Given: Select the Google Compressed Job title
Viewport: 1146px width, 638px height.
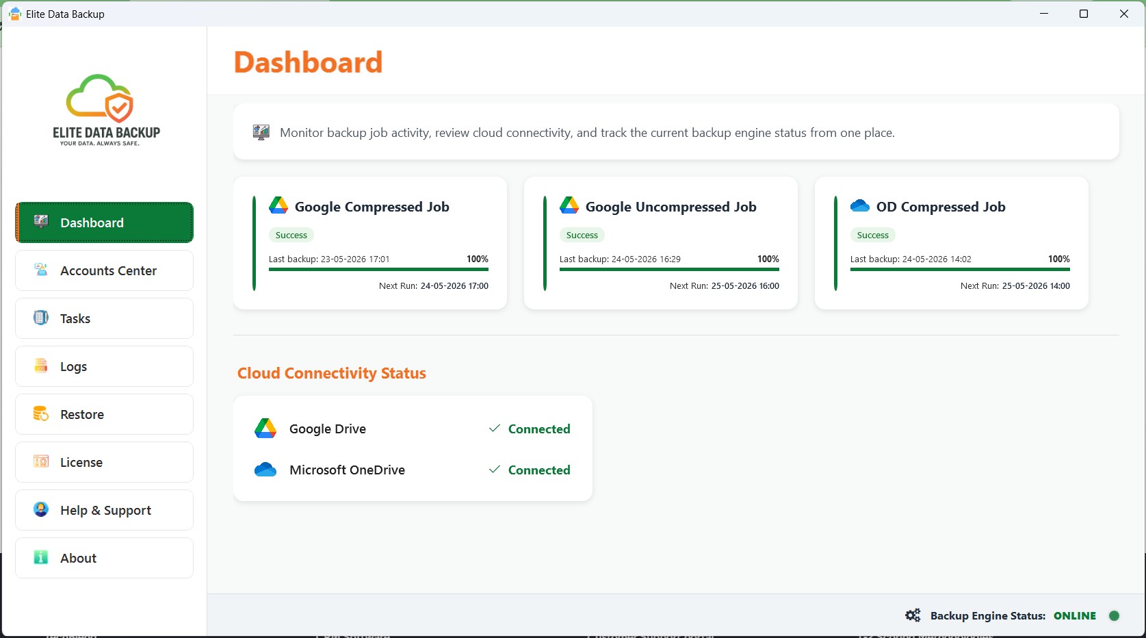Looking at the screenshot, I should (372, 207).
